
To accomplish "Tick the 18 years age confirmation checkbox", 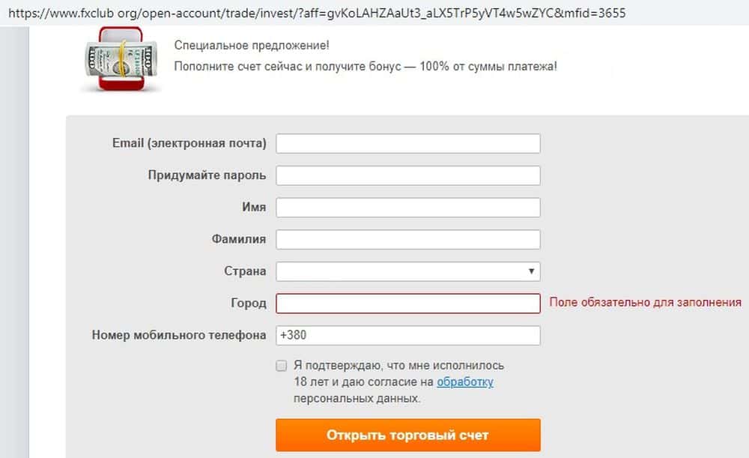I will [x=282, y=366].
